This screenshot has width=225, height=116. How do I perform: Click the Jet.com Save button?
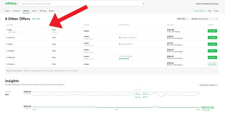212,38
